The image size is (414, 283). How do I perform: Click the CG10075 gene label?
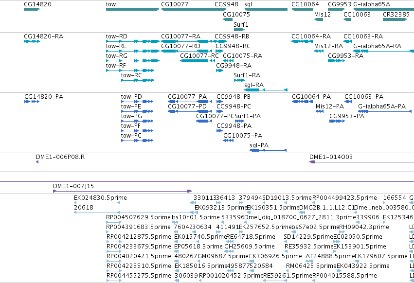pyautogui.click(x=236, y=14)
